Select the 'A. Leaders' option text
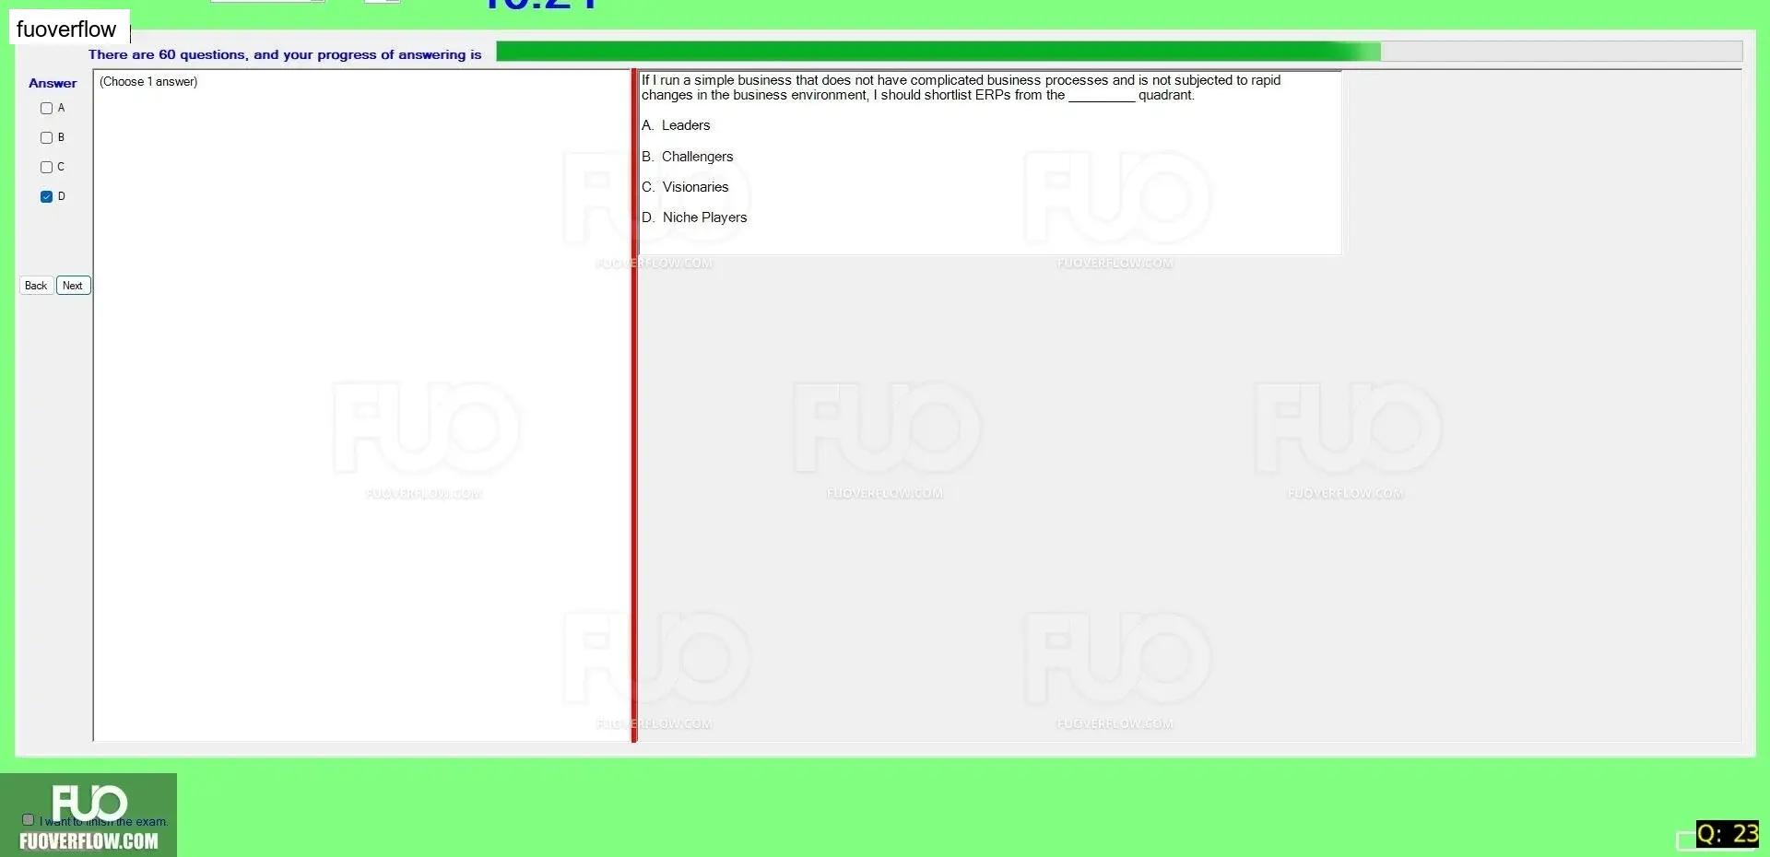 click(x=676, y=125)
